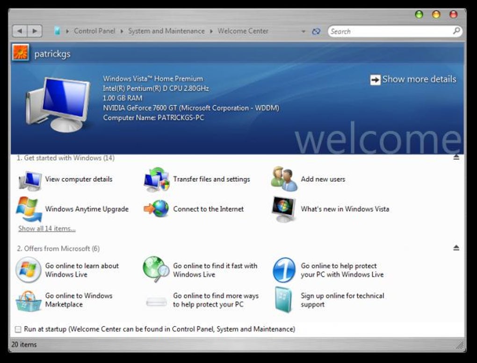477x363 pixels.
Task: Click the window resize grip corner
Action: (x=460, y=345)
